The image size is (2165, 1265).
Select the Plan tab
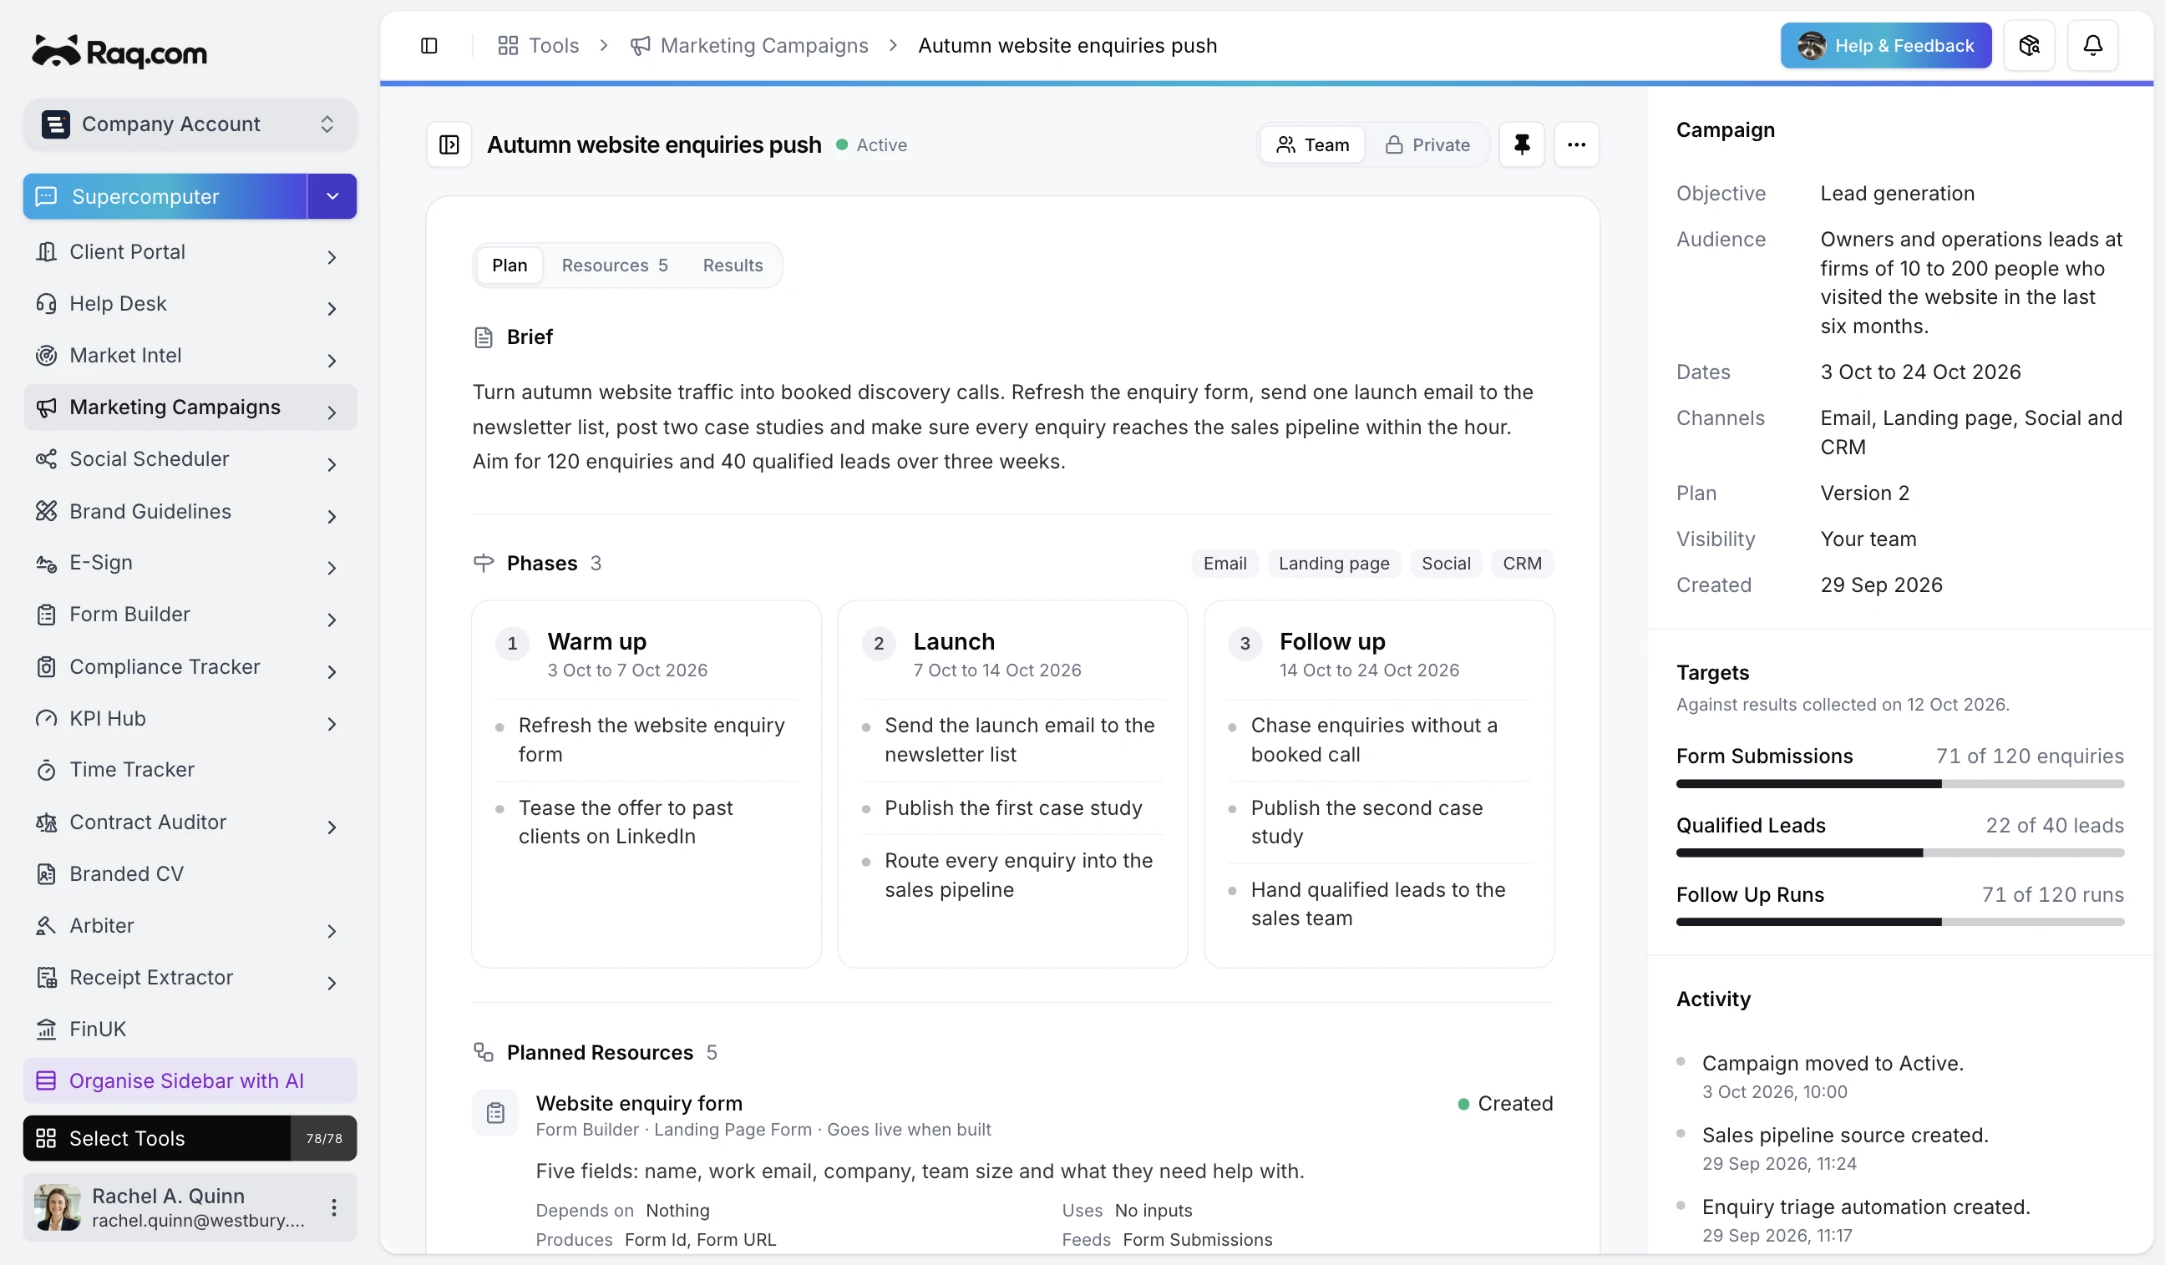tap(510, 266)
